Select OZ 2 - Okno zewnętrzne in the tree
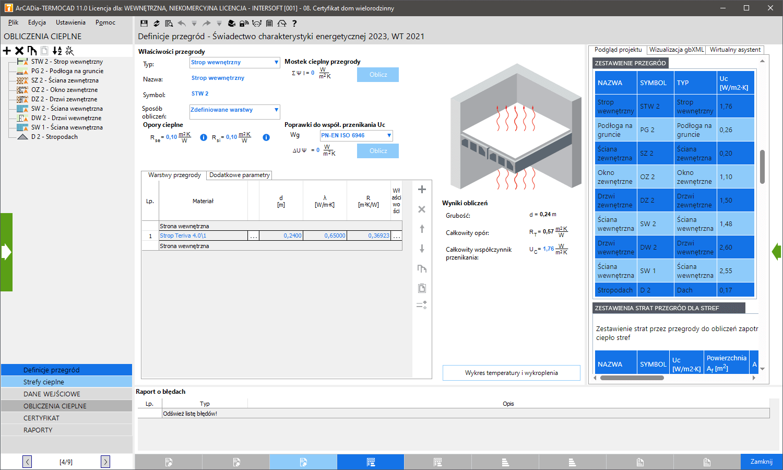The width and height of the screenshot is (783, 470). [64, 90]
